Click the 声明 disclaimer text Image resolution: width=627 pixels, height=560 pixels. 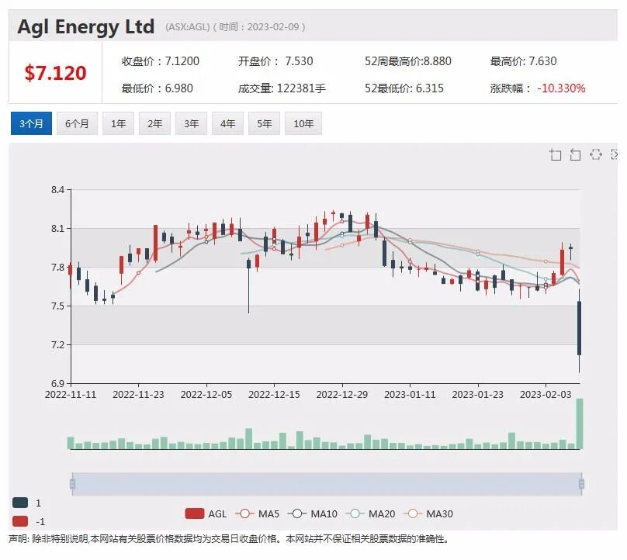(x=229, y=539)
